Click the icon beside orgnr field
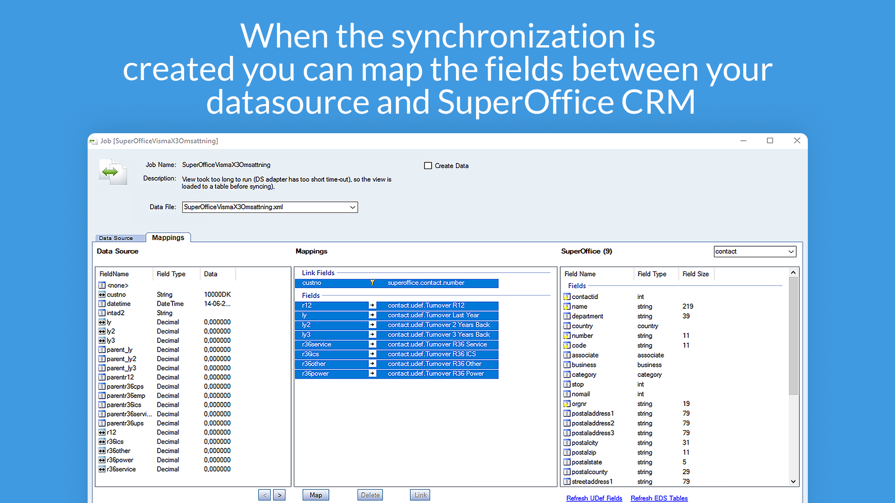The image size is (895, 503). pyautogui.click(x=567, y=404)
